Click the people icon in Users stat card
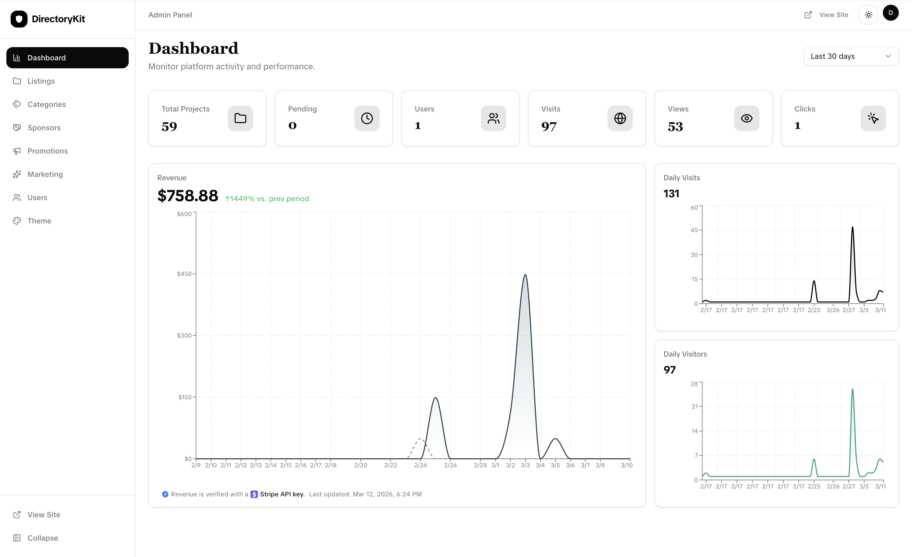912x557 pixels. click(493, 118)
